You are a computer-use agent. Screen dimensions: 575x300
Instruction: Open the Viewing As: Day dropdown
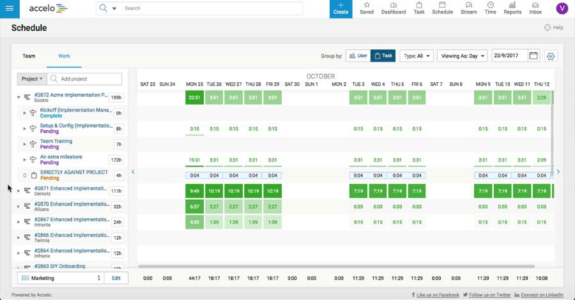coord(462,56)
